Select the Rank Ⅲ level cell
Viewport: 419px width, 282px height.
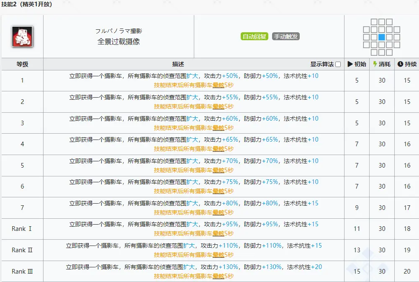22,271
